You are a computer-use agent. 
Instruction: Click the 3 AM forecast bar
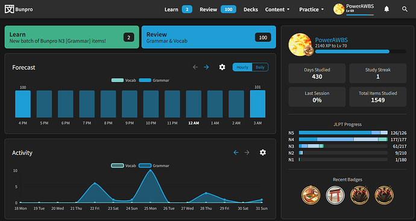pyautogui.click(x=257, y=104)
